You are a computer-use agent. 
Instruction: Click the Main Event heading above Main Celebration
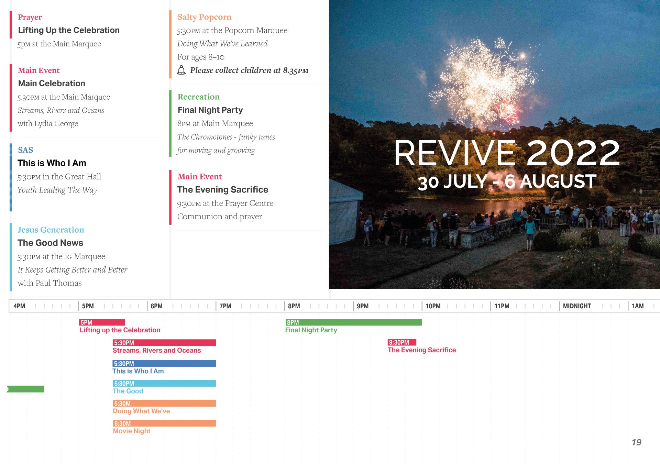point(39,70)
